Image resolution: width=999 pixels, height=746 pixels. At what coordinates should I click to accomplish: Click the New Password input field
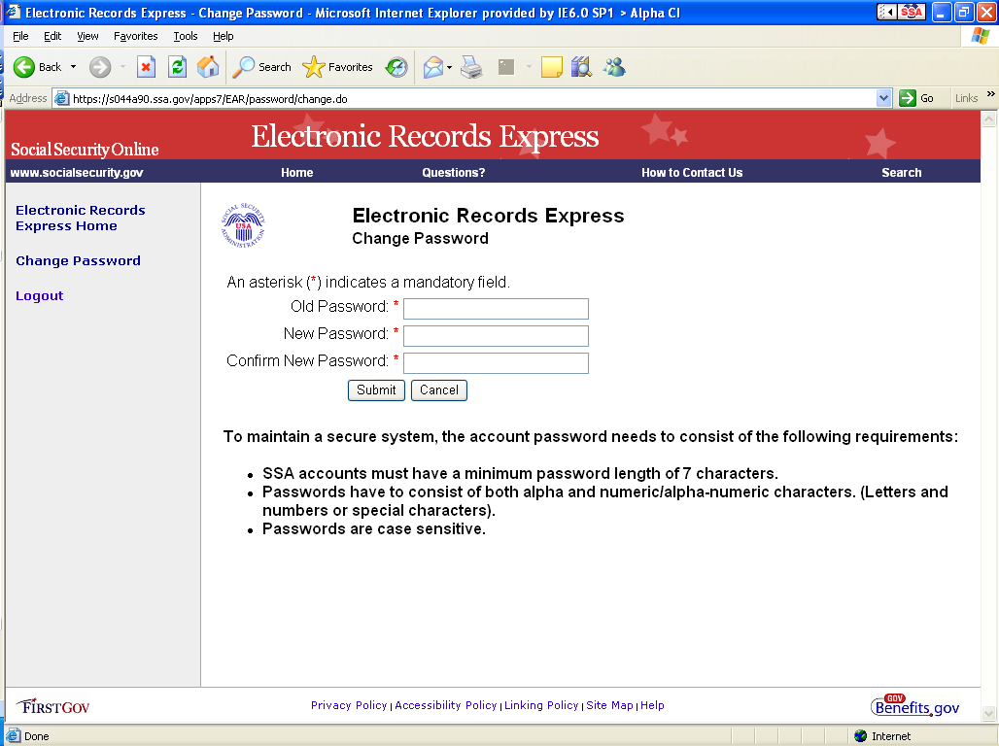pyautogui.click(x=496, y=336)
